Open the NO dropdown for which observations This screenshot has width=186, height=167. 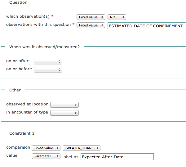117,17
